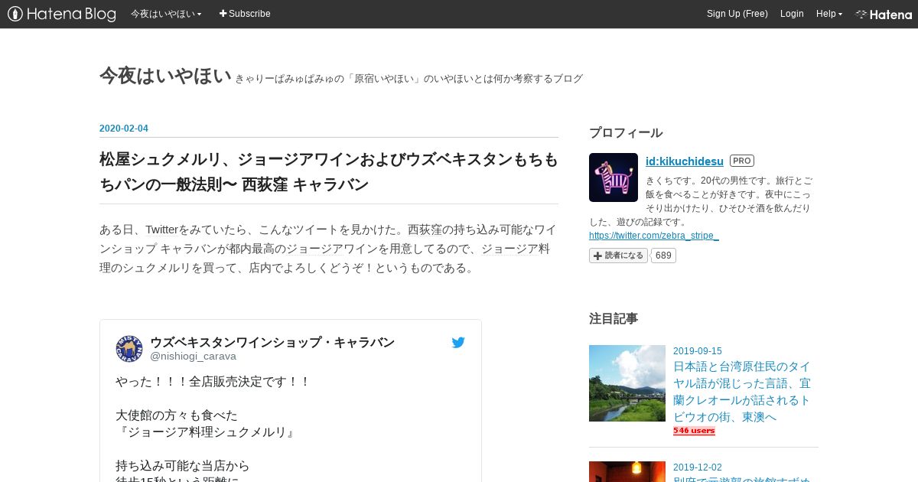Click the PRO badge
Screen dimensions: 918x482
(x=742, y=161)
